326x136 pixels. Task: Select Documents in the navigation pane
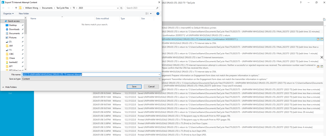14,34
